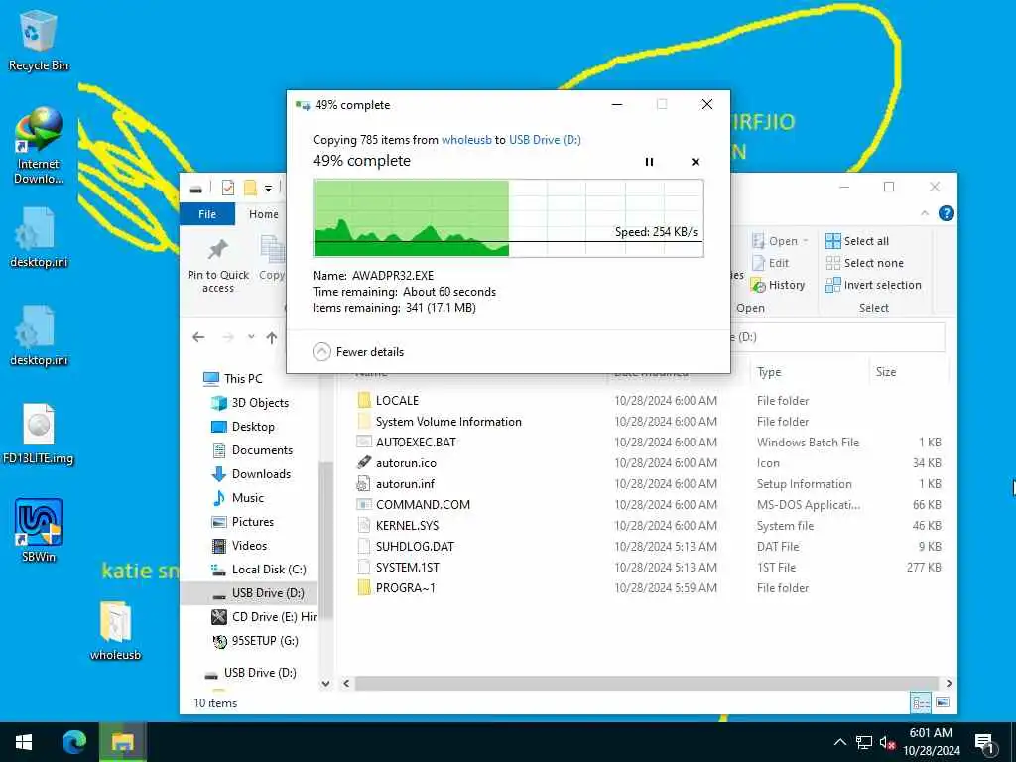Viewport: 1016px width, 762px height.
Task: Collapse the ribbon with the chevron
Action: 925,214
